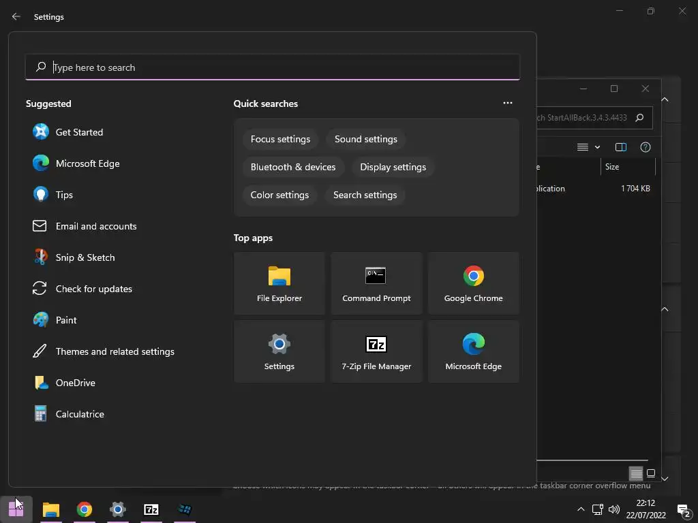Collapse the upper Settings section chevron
This screenshot has height=523, width=698.
tap(665, 99)
